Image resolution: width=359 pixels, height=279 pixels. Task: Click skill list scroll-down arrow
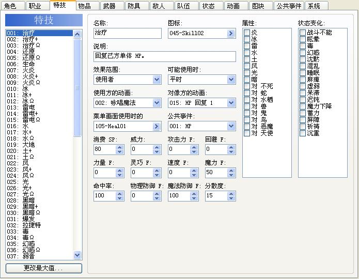click(x=77, y=255)
